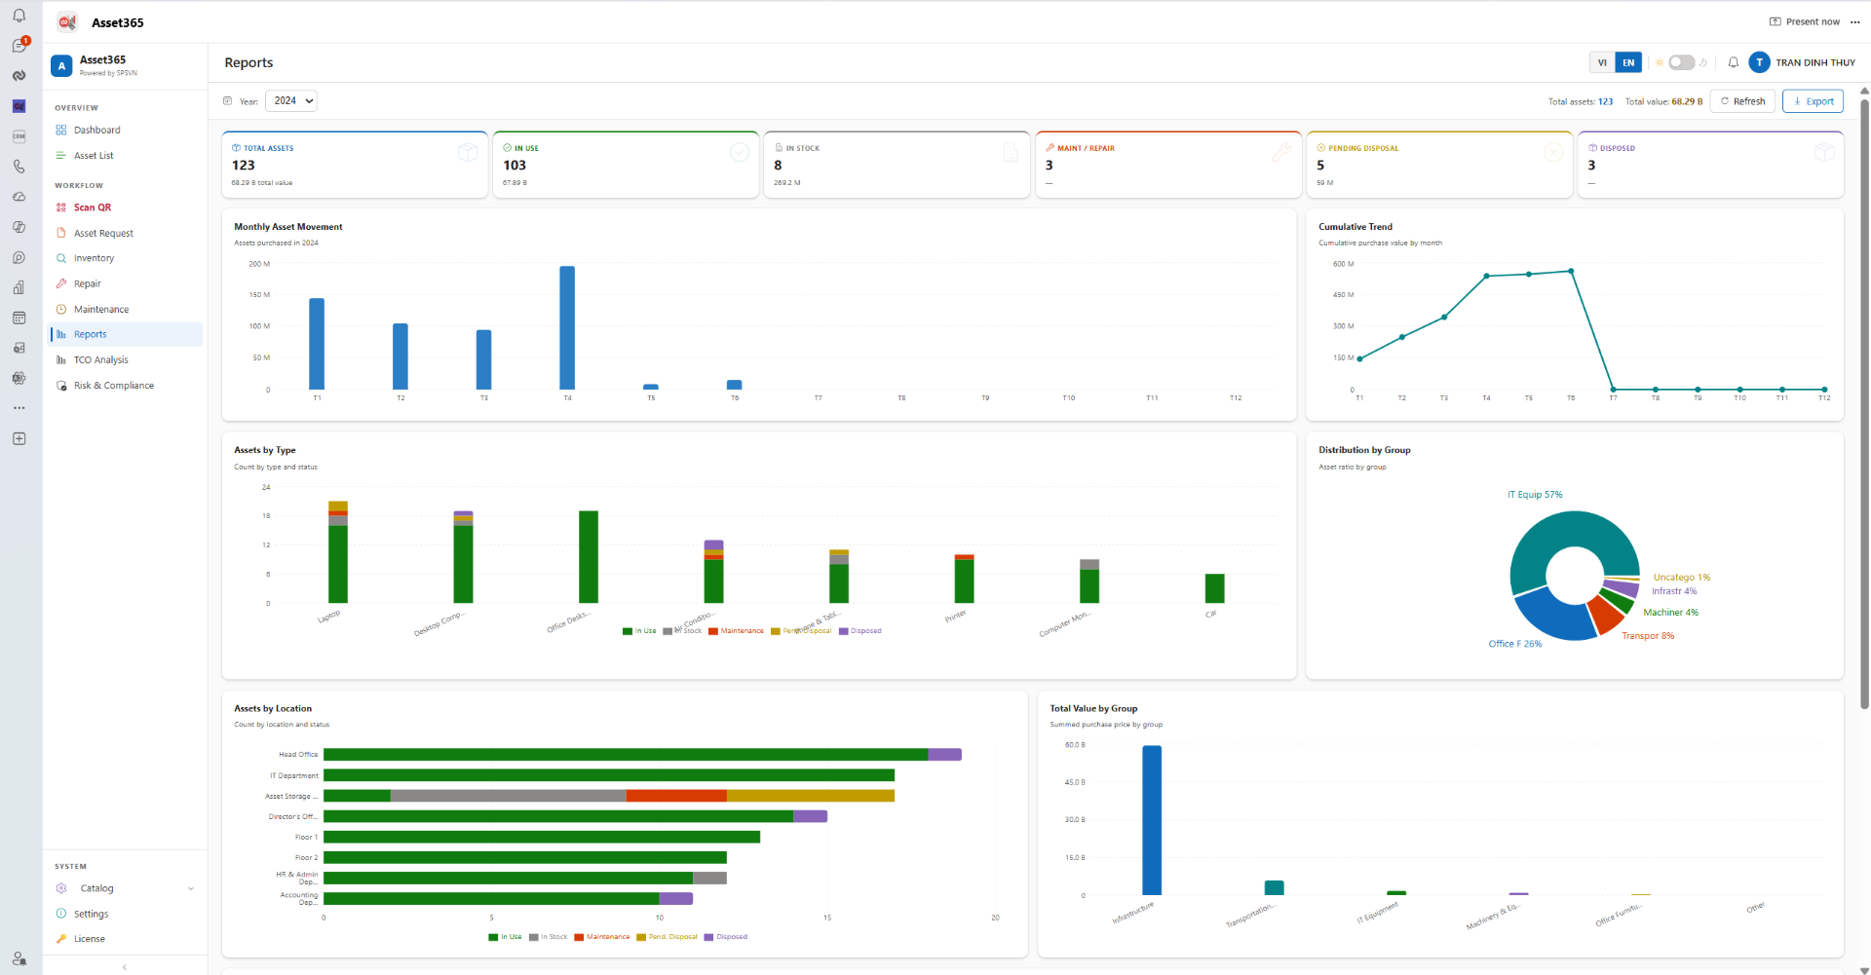The image size is (1871, 975).
Task: Click the Export button
Action: 1813,101
